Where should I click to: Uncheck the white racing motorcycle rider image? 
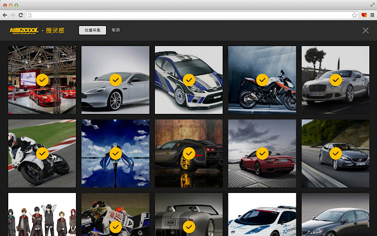coord(42,153)
